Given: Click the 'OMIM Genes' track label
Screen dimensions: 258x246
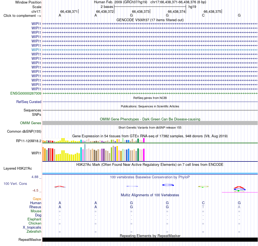Looking at the screenshot, I should coord(30,123).
